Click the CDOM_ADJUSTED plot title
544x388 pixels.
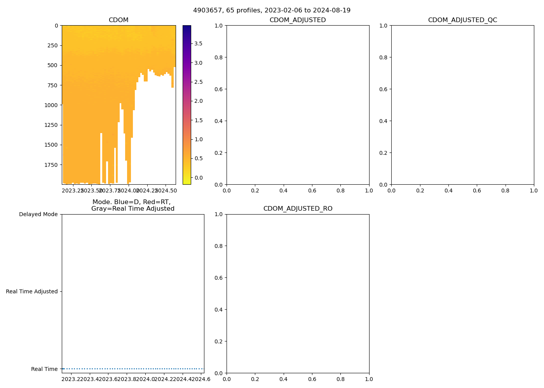(298, 20)
